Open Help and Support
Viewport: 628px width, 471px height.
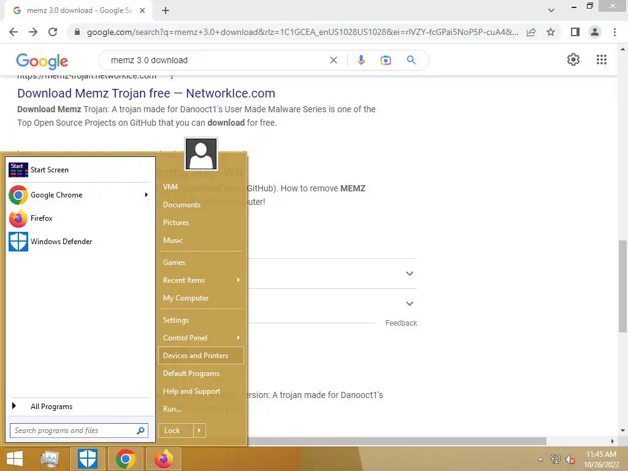[201, 391]
